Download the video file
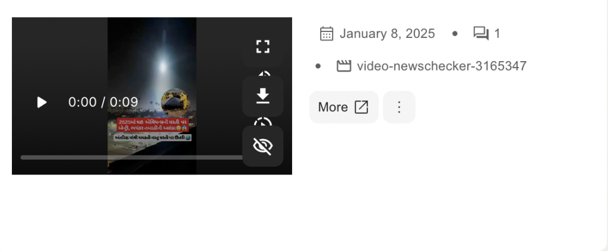Viewport: 608px width, 251px height. [x=263, y=96]
